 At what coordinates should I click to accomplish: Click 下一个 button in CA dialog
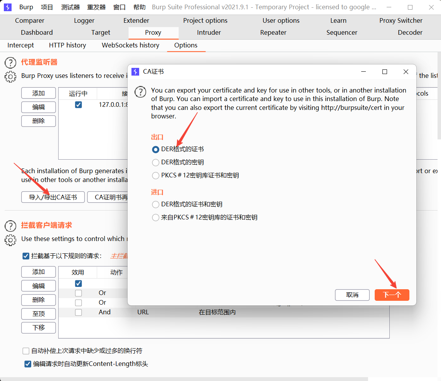click(x=392, y=295)
